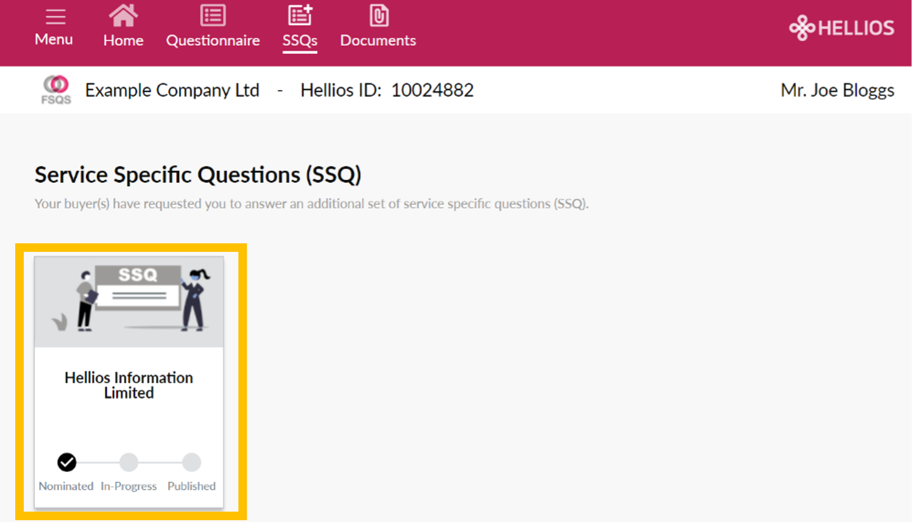916x525 pixels.
Task: Select the Hellios ID 10024882 text
Action: [386, 90]
